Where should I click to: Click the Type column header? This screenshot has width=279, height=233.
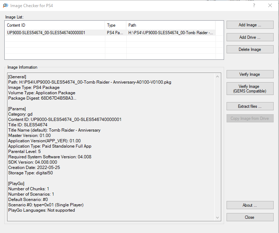(115, 25)
